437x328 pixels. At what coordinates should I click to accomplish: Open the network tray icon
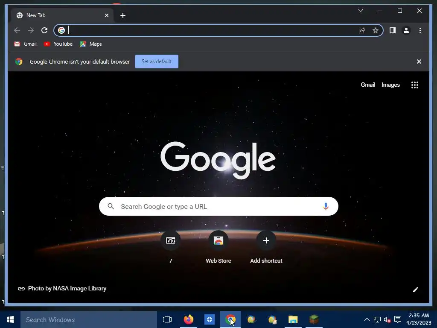click(x=377, y=319)
